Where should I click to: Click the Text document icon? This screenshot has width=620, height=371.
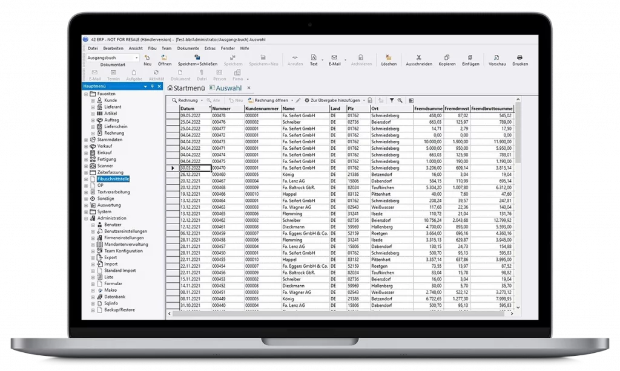pos(313,57)
